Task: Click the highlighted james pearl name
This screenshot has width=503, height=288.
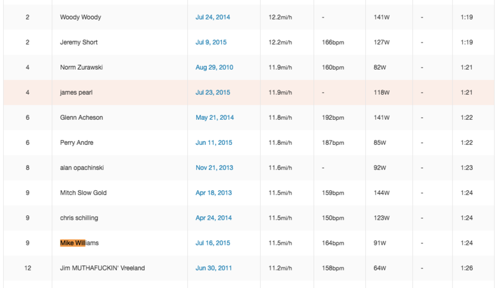Action: [76, 93]
